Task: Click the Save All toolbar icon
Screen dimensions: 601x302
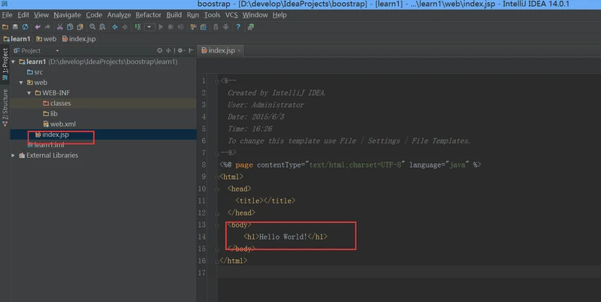Action: tap(15, 27)
